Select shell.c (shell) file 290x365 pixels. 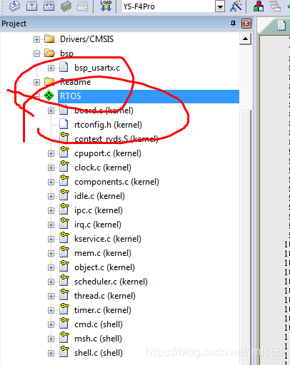[99, 353]
